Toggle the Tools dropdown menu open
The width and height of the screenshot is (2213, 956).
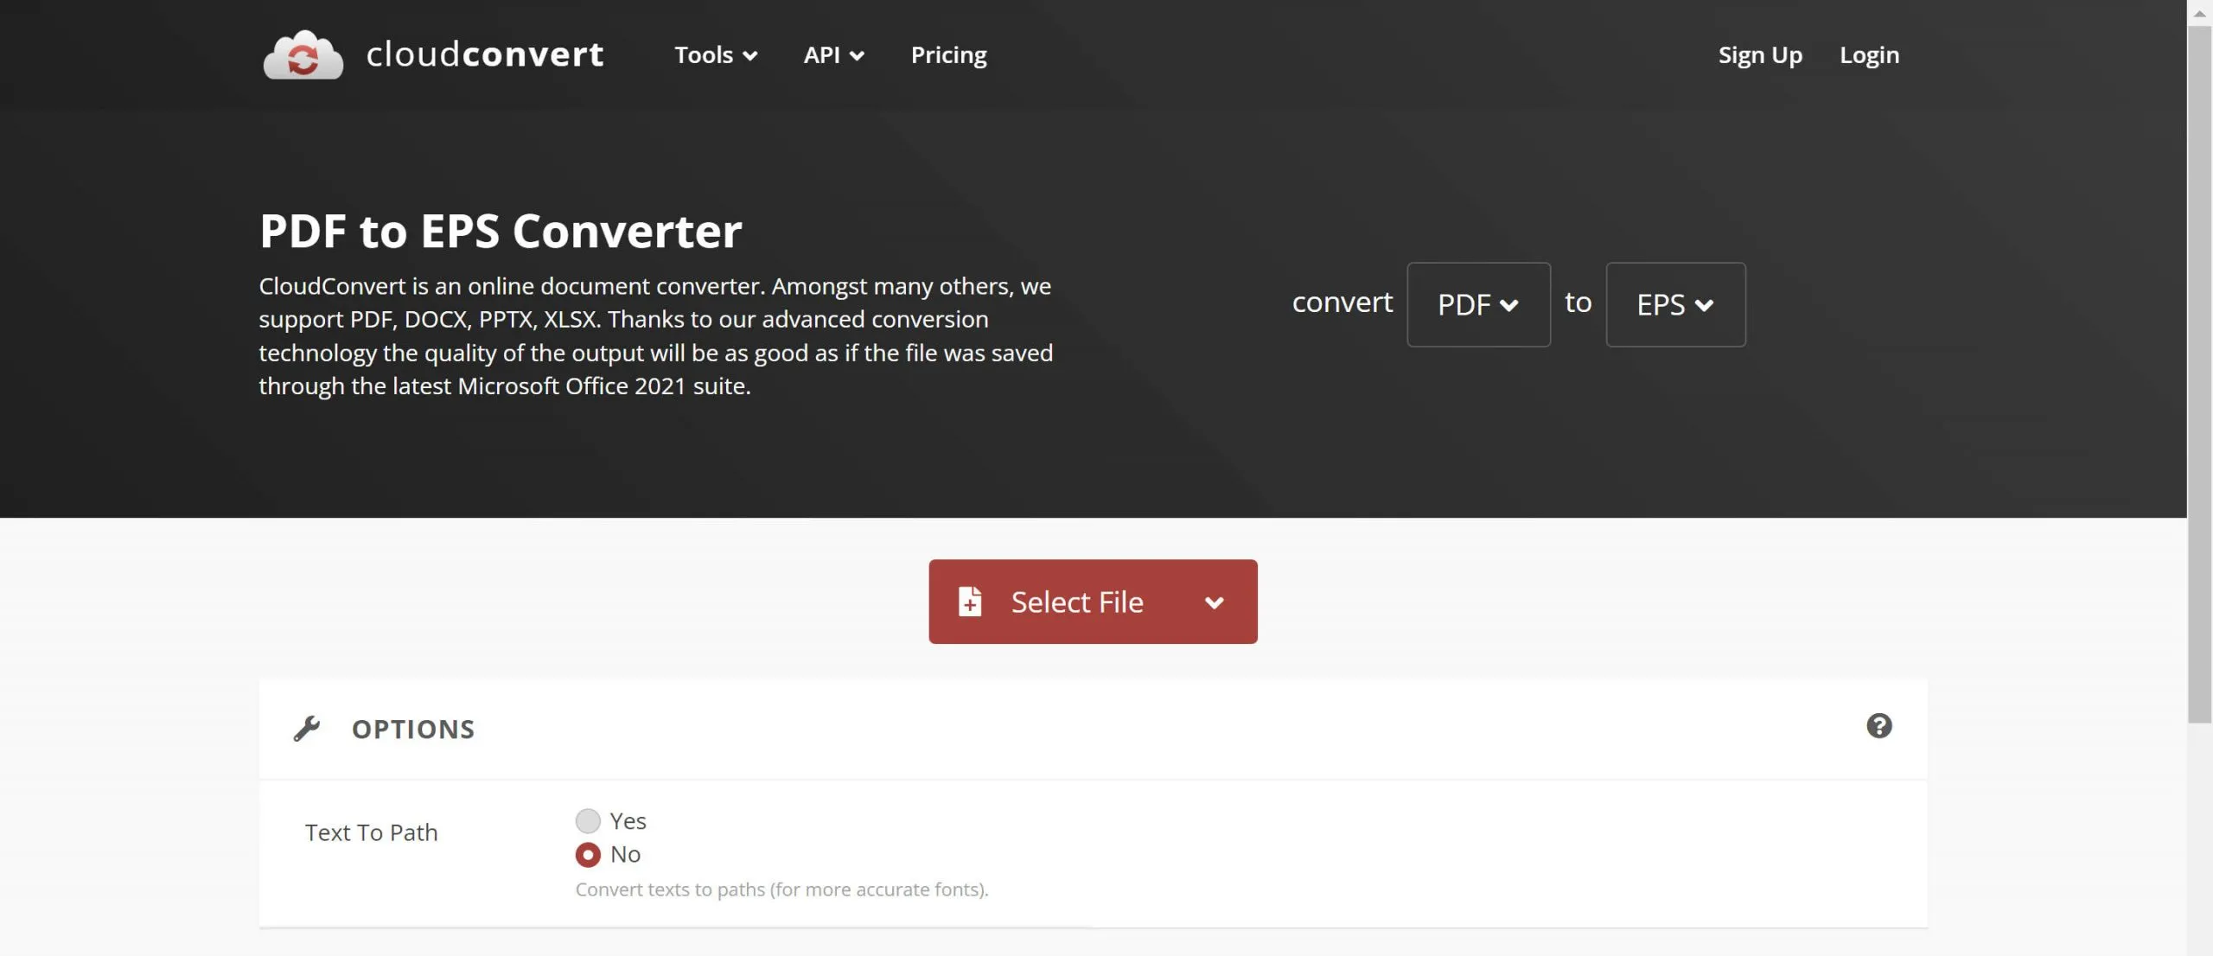pyautogui.click(x=716, y=54)
